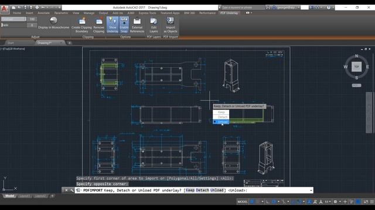
Task: Click Edit Layers for PDF
Action: (154, 24)
